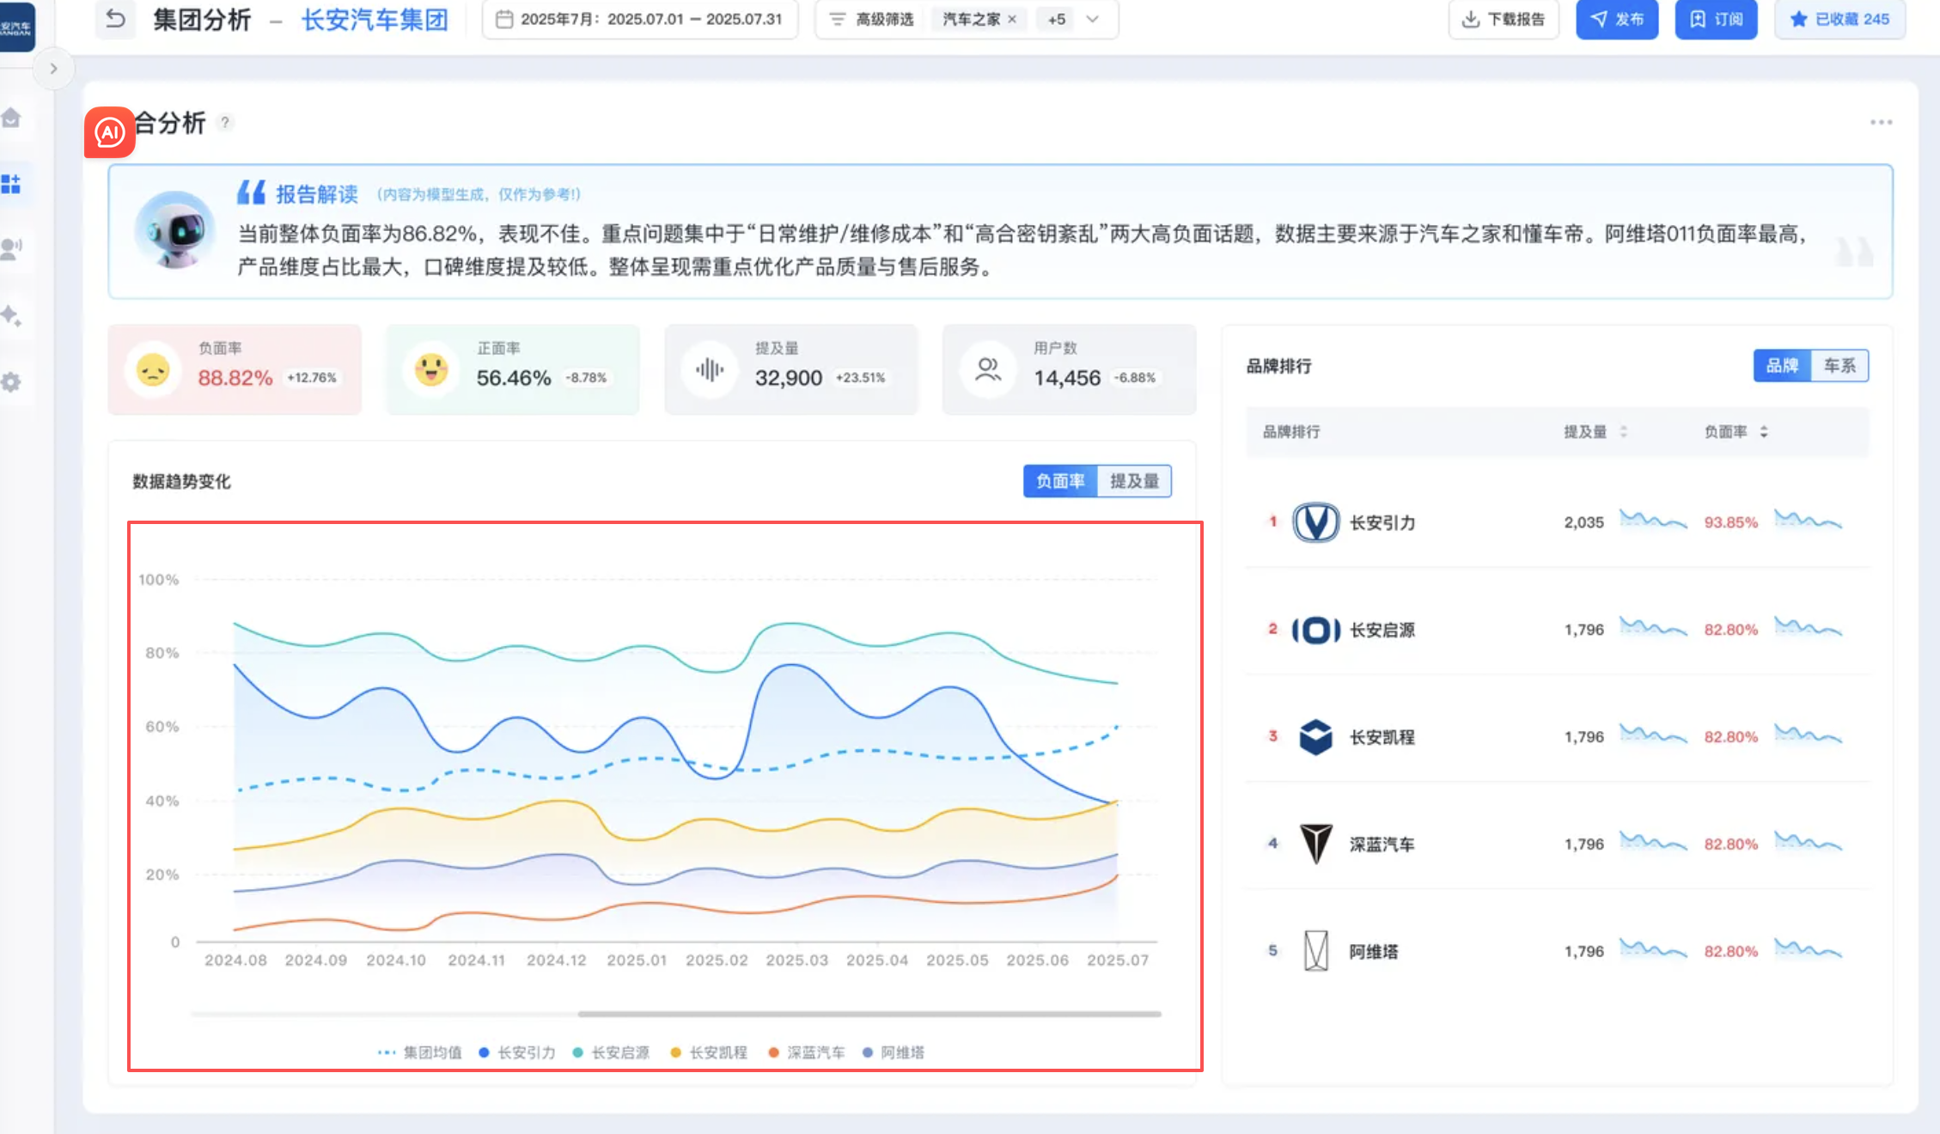The image size is (1940, 1134).
Task: Click 2025.07 on the chart x-axis
Action: [x=1117, y=960]
